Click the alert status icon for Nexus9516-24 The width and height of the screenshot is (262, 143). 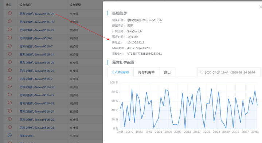10,111
